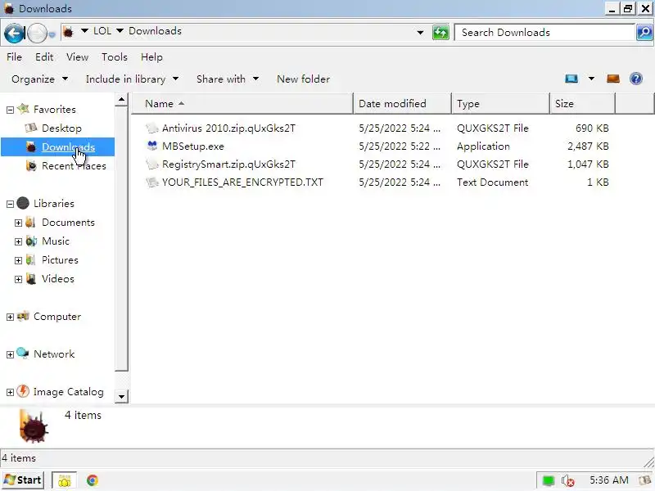Click the blue Help question mark icon
Screen dimensions: 655x491
coord(636,79)
